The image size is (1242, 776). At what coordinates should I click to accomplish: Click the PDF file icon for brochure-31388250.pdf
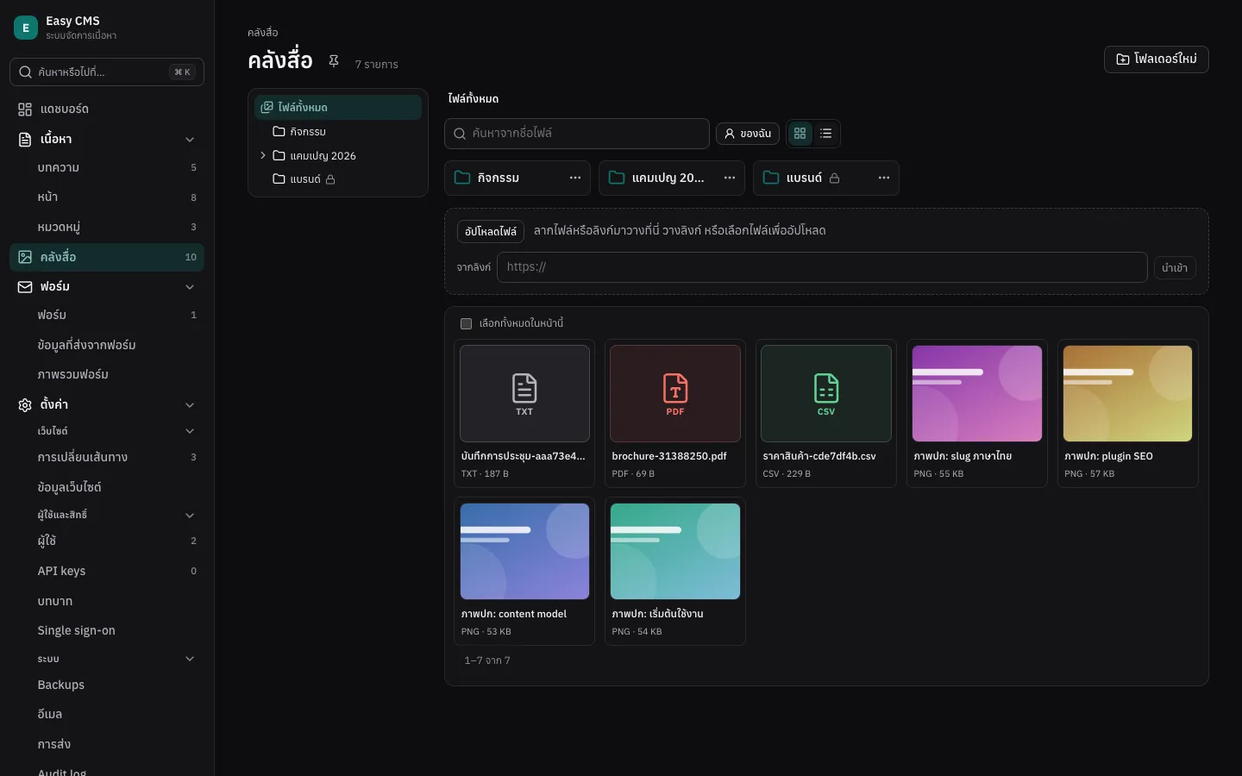point(675,393)
